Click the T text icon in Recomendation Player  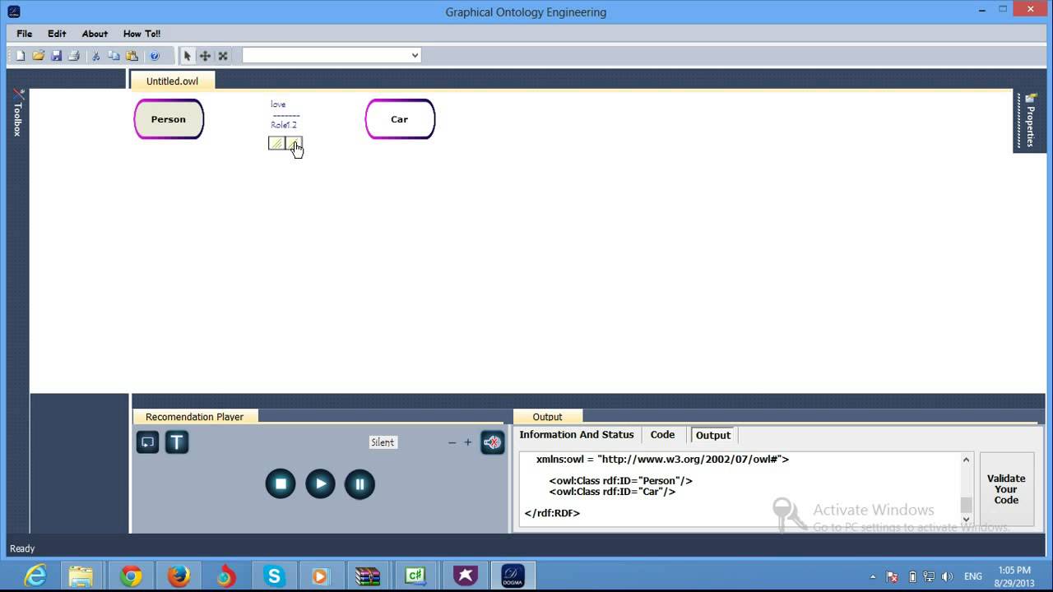coord(177,442)
